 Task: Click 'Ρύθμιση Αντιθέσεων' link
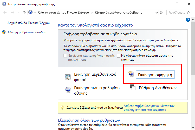click(x=158, y=88)
